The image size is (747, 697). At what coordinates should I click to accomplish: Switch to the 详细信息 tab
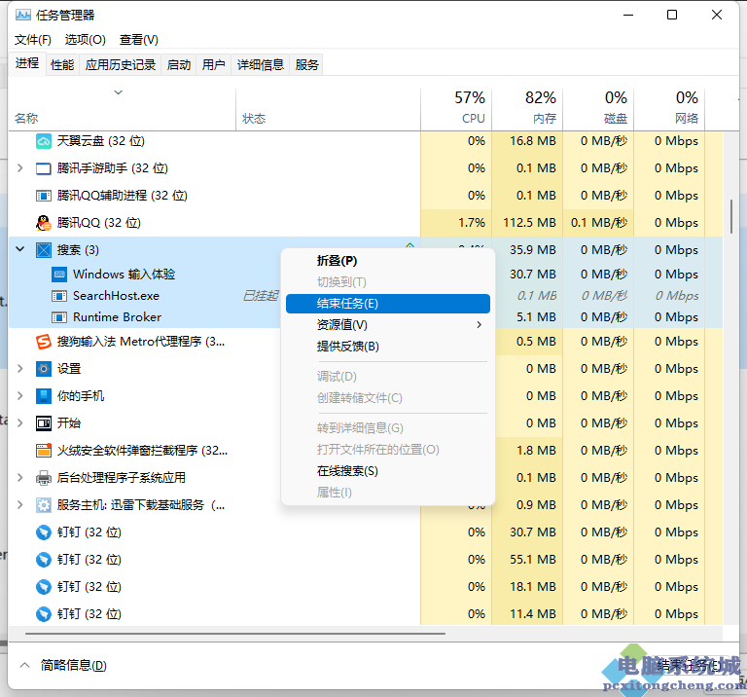(x=261, y=64)
